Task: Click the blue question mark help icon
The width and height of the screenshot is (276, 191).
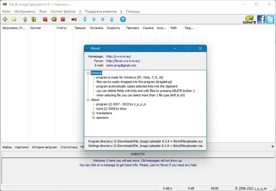Action: (123, 19)
